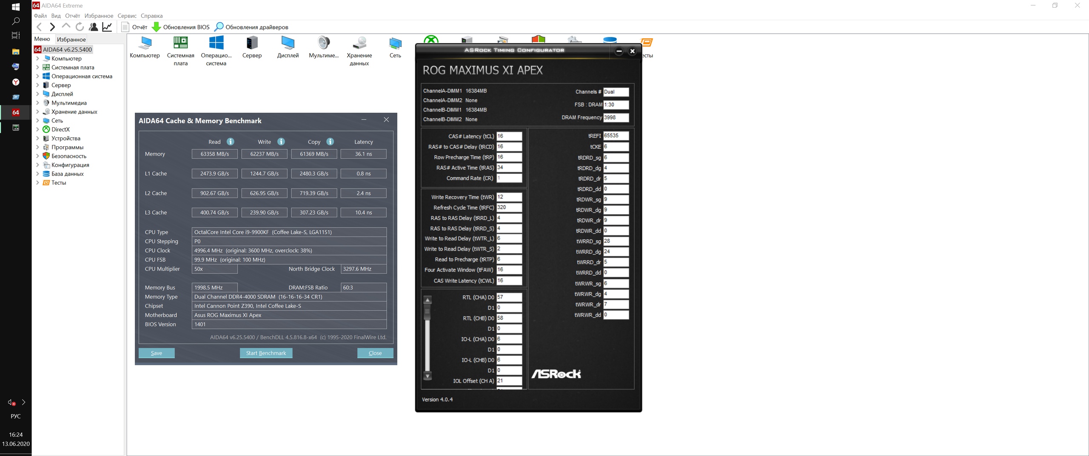Viewport: 1089px width, 456px height.
Task: Open the Сеть icon in the main pane
Action: [x=395, y=47]
